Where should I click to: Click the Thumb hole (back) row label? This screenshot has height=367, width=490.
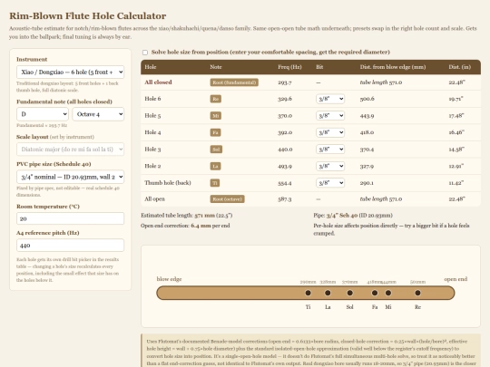point(168,183)
